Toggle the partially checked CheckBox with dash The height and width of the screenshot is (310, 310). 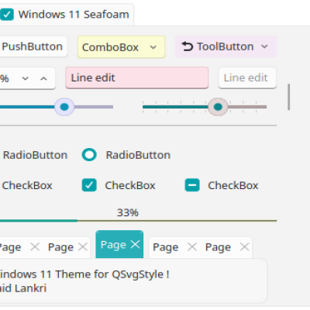192,185
